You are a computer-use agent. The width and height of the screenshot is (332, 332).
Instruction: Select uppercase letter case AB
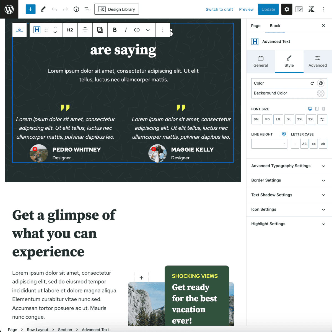[x=304, y=144]
